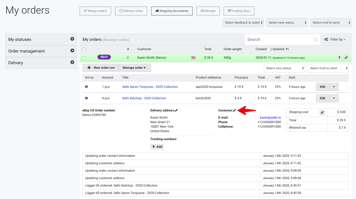Image resolution: width=356 pixels, height=199 pixels.
Task: Select all orders with header checkbox
Action: pos(84,49)
